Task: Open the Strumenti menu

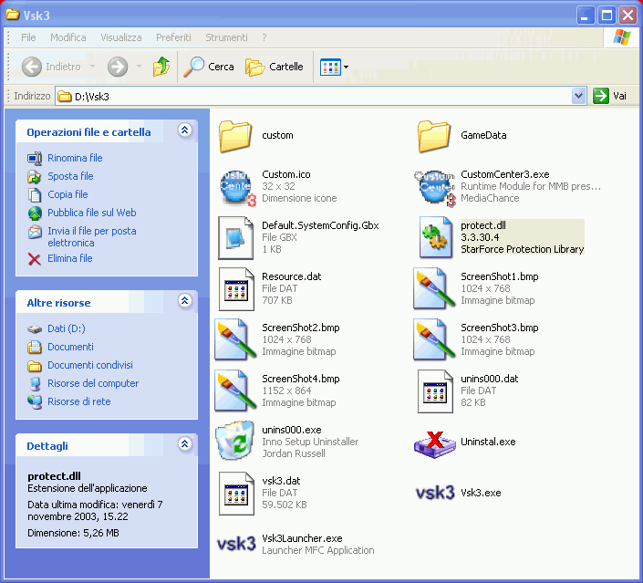Action: click(226, 37)
